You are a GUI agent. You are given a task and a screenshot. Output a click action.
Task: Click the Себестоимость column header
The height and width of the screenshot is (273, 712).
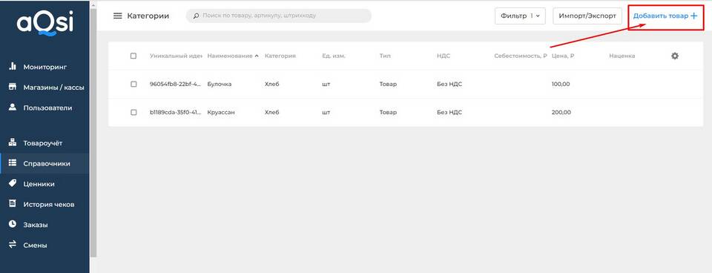521,56
